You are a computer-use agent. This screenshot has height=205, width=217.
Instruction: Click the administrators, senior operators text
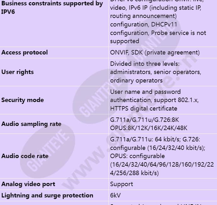point(156,72)
